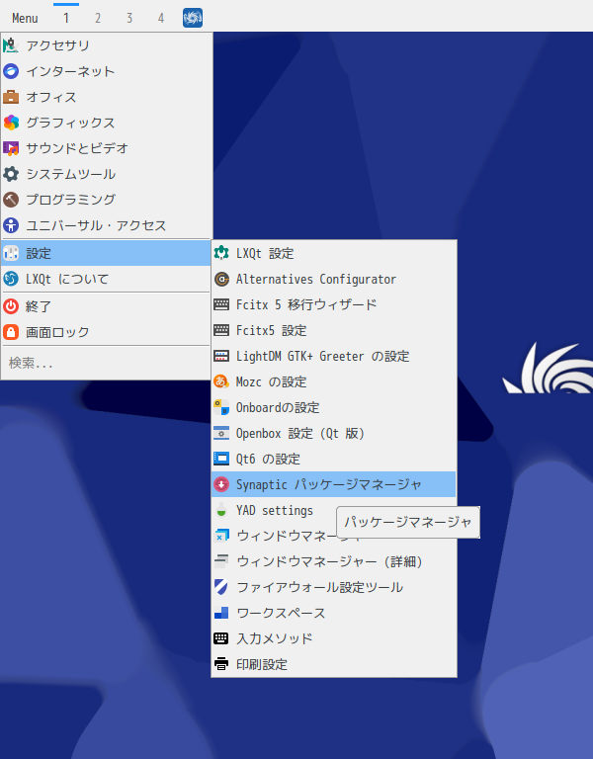Click the Alternatives Configurator label
The height and width of the screenshot is (759, 593).
click(x=316, y=280)
